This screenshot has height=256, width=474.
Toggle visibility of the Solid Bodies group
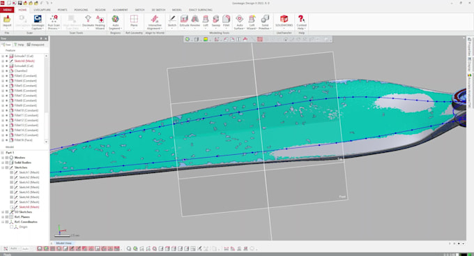click(7, 163)
